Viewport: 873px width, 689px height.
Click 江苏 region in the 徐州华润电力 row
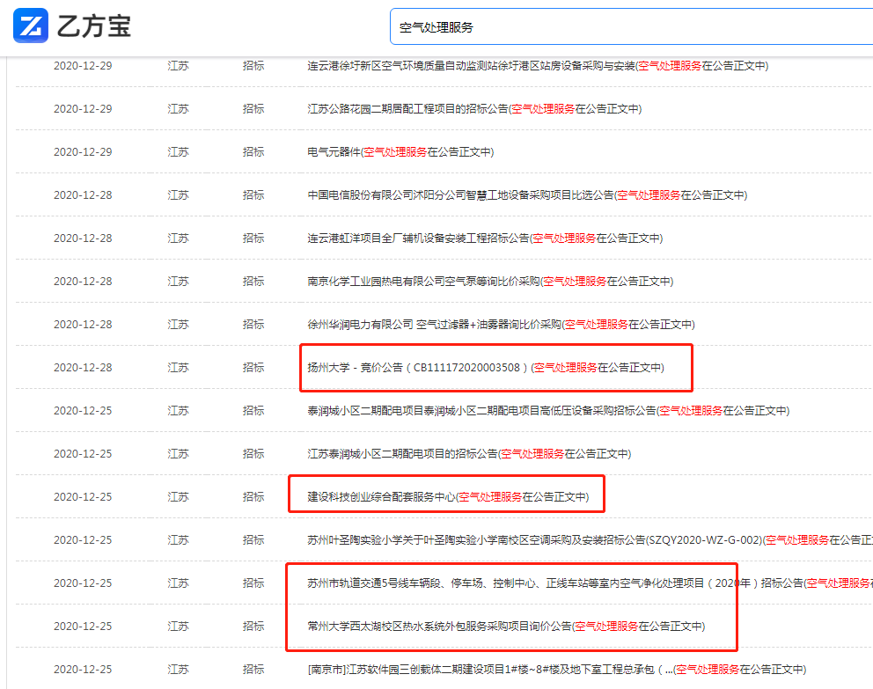pos(178,325)
